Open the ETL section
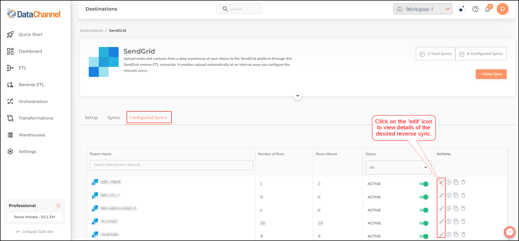 [22, 68]
